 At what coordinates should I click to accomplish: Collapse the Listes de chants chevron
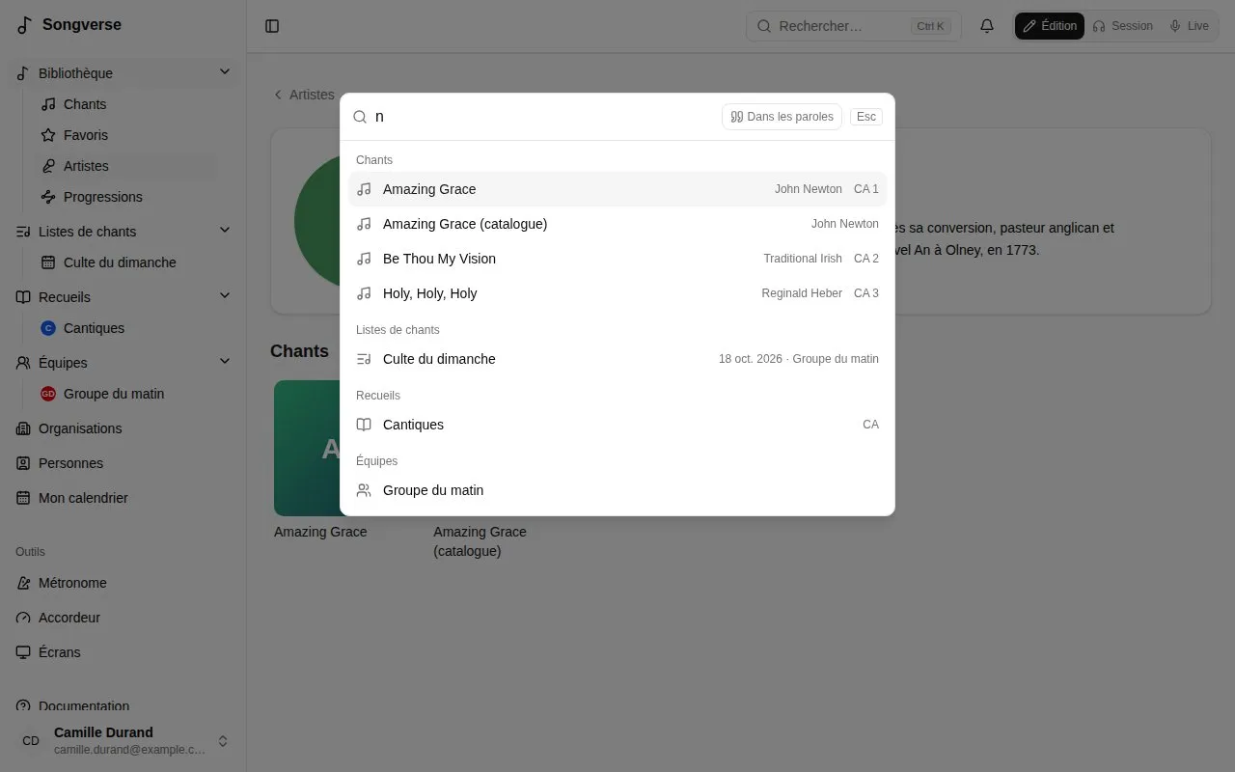tap(225, 231)
